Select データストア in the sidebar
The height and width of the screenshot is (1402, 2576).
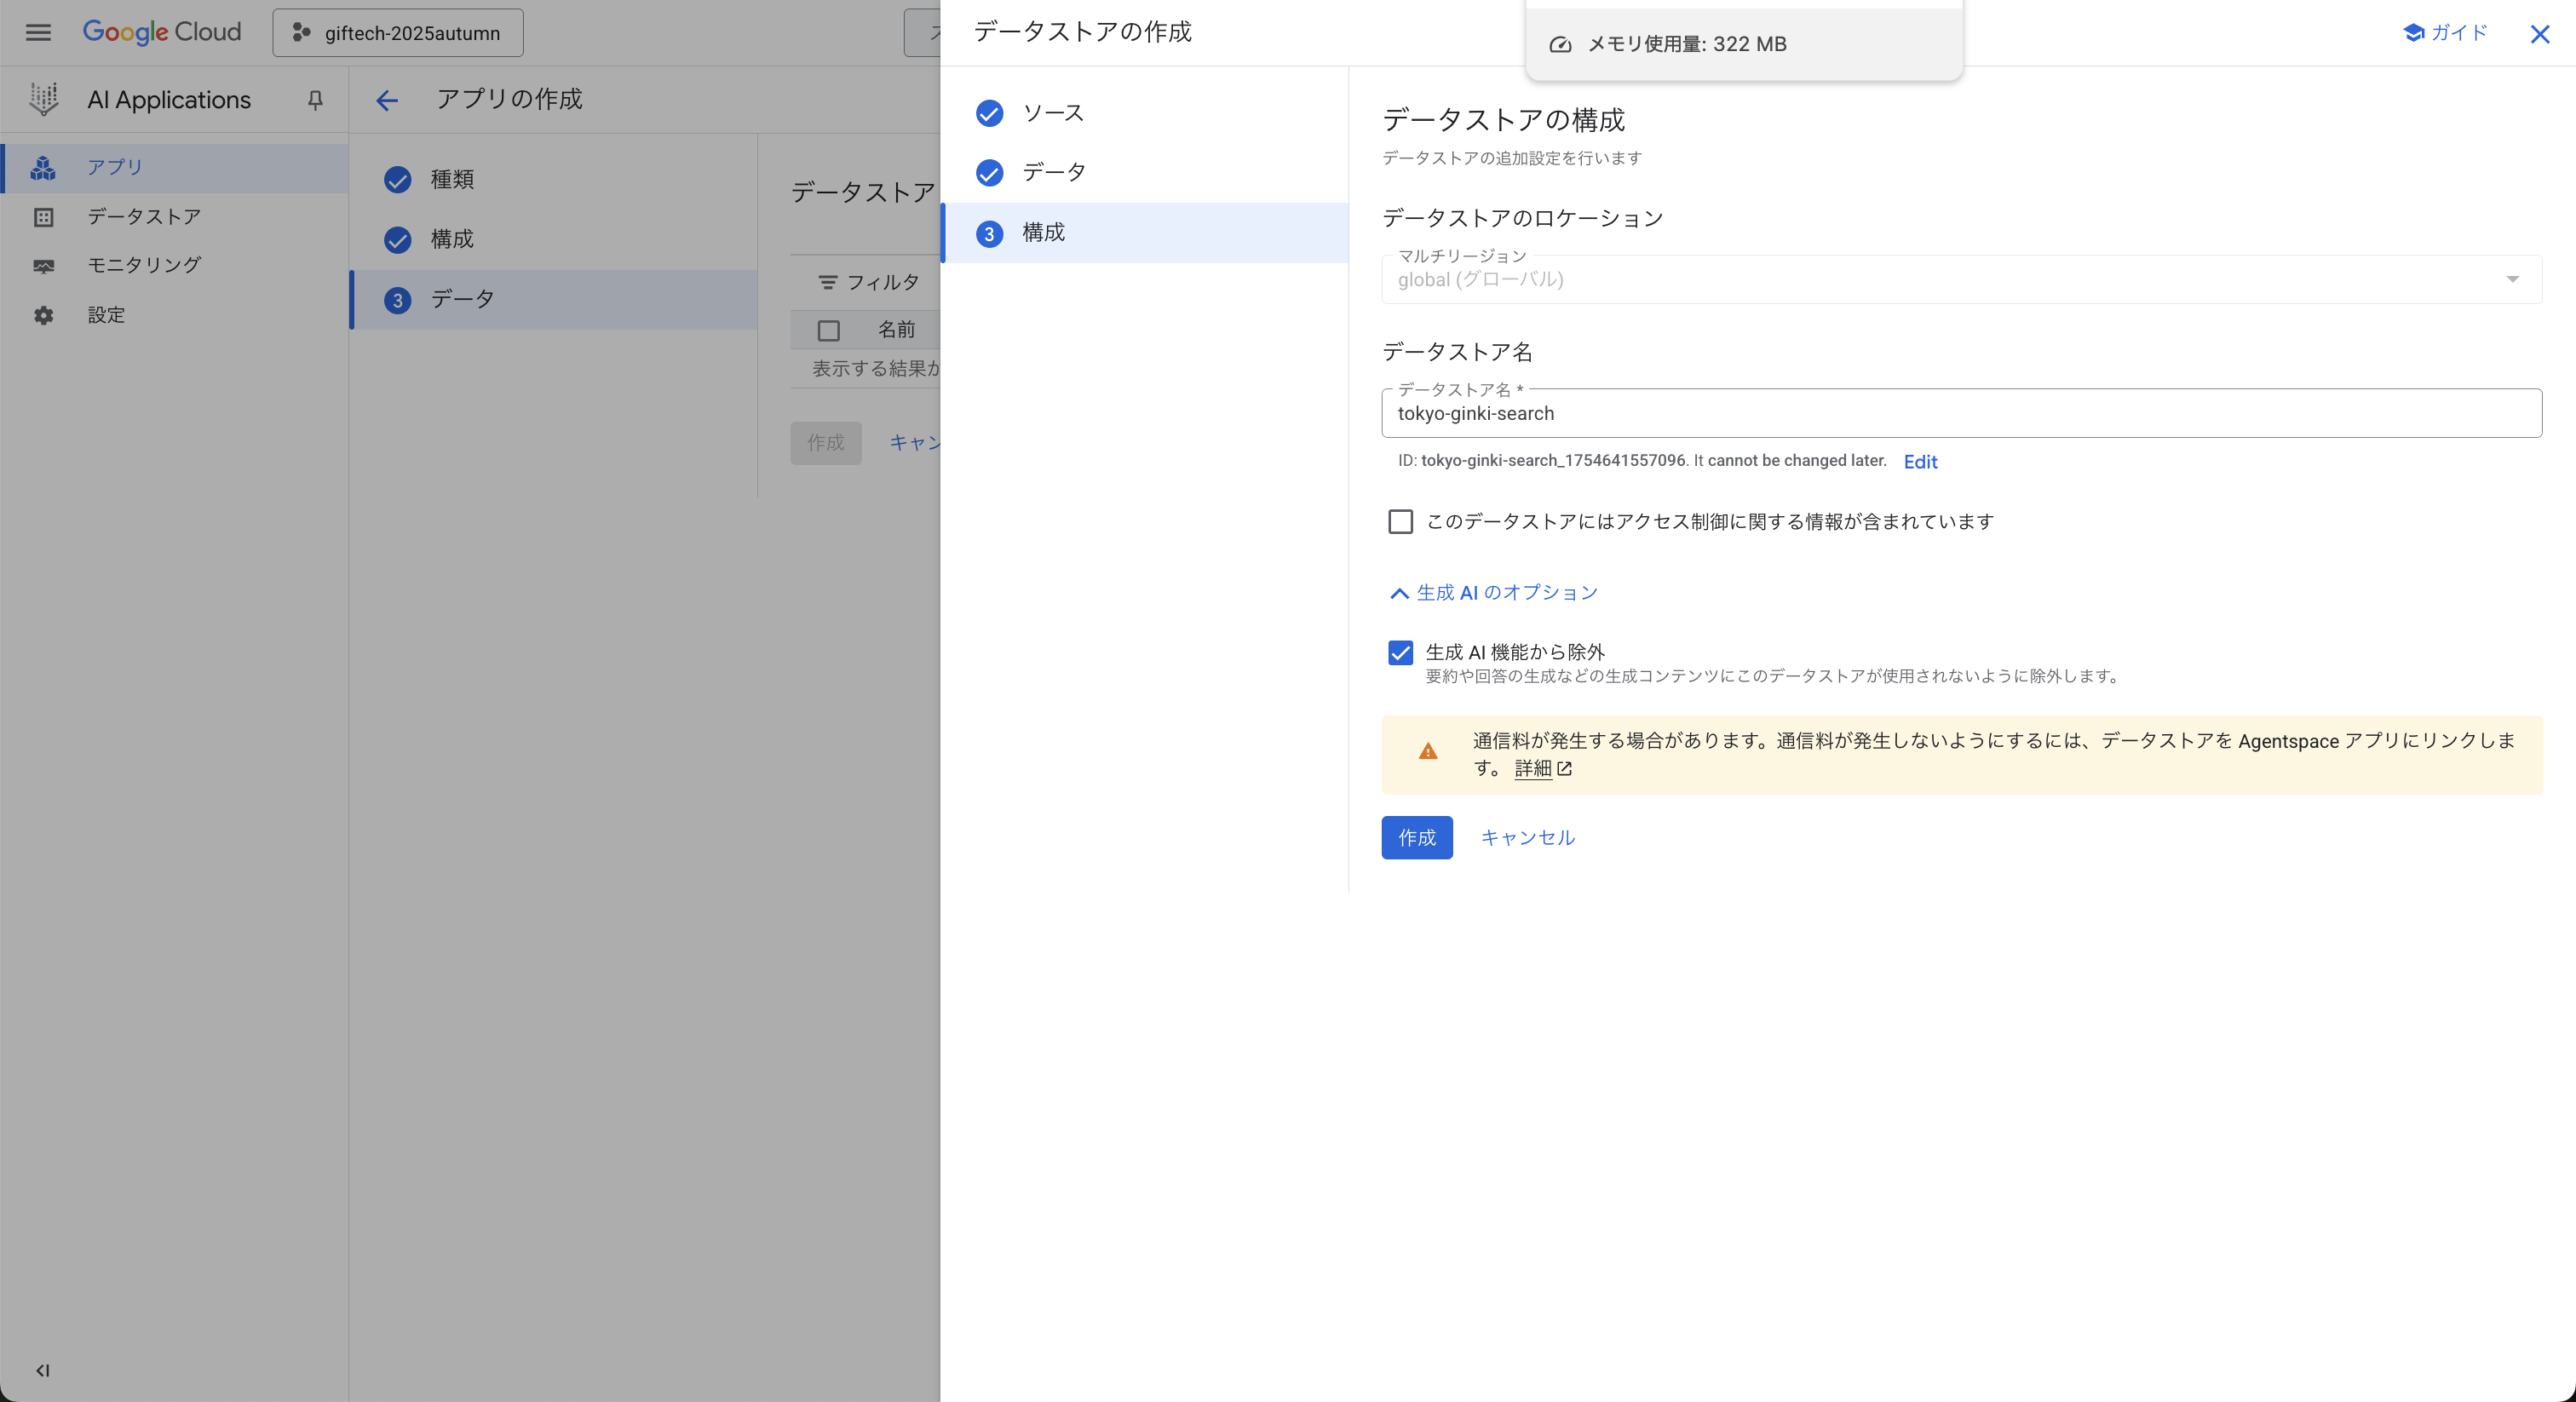click(x=143, y=217)
